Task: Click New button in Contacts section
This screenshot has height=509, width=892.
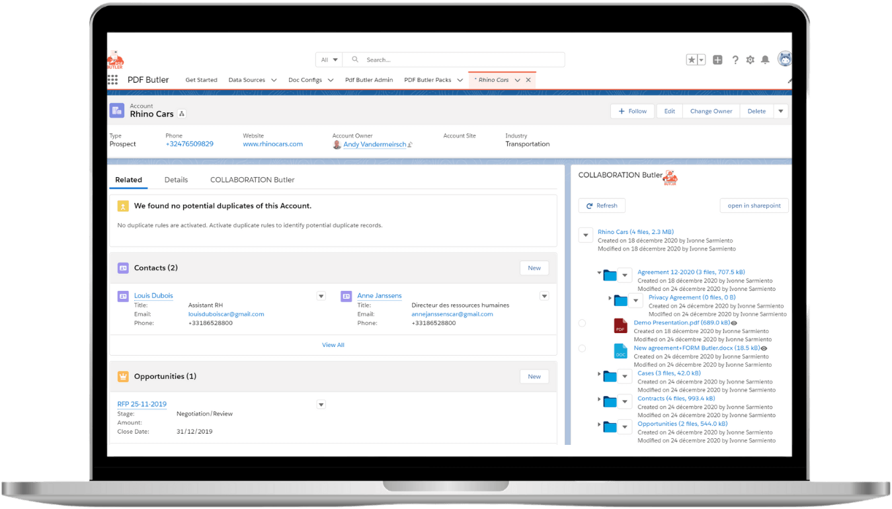Action: click(534, 268)
